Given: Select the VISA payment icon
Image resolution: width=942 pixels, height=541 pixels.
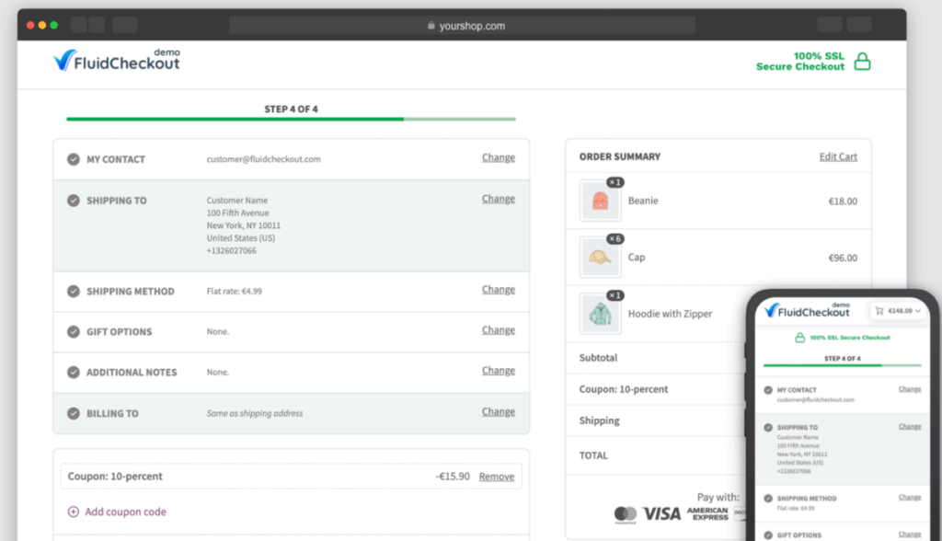Looking at the screenshot, I should tap(664, 514).
